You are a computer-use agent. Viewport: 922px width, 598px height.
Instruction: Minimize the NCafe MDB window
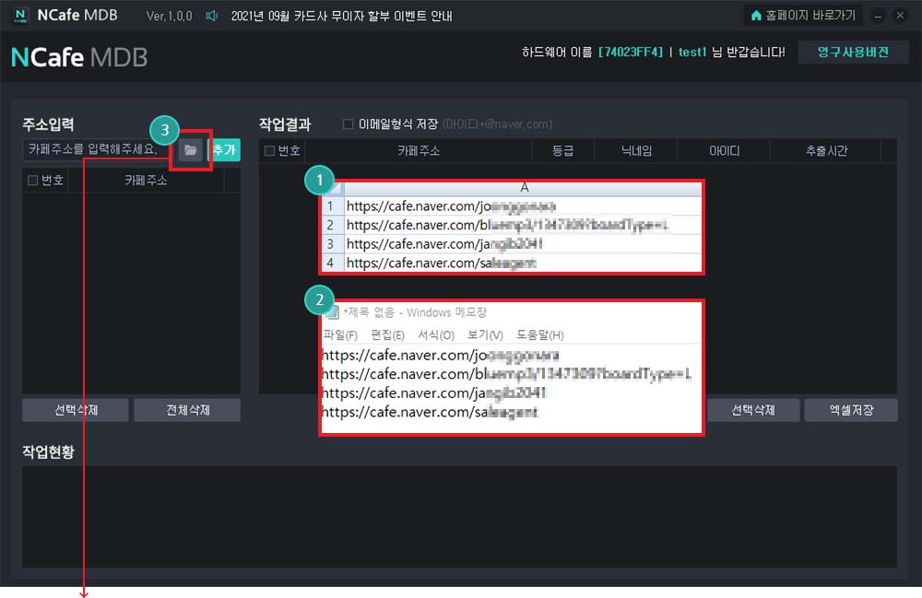pos(876,16)
